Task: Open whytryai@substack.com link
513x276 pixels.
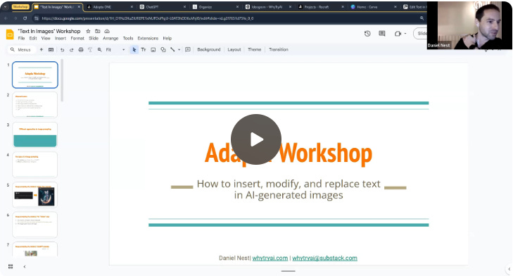Action: tap(324, 258)
